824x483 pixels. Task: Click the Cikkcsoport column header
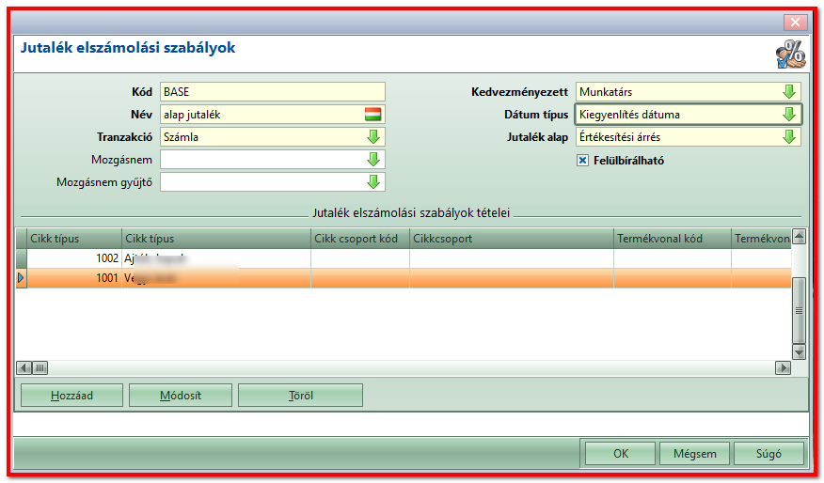point(512,239)
